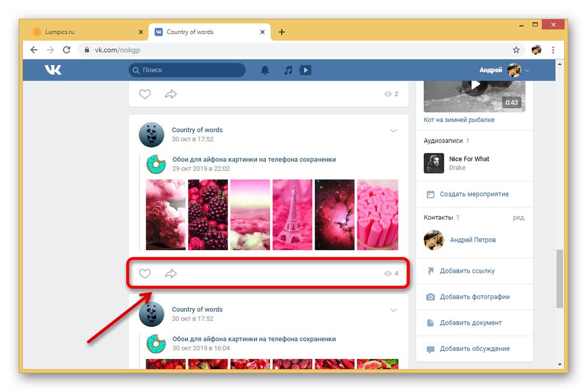Choose Добавить ссылку in sidebar

point(467,271)
